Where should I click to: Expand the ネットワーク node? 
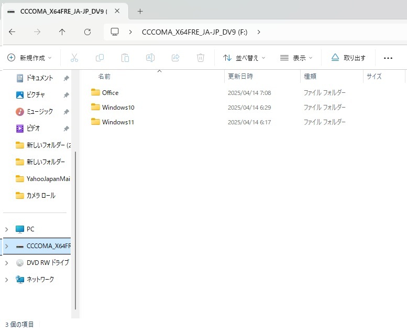pyautogui.click(x=6, y=280)
